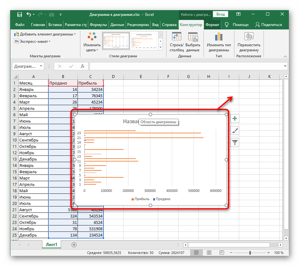Open Изменить цвета color palette
This screenshot has width=299, height=266.
[x=92, y=42]
